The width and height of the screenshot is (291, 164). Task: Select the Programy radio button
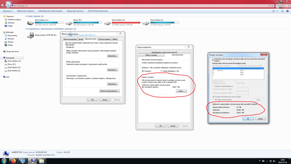[x=143, y=71]
